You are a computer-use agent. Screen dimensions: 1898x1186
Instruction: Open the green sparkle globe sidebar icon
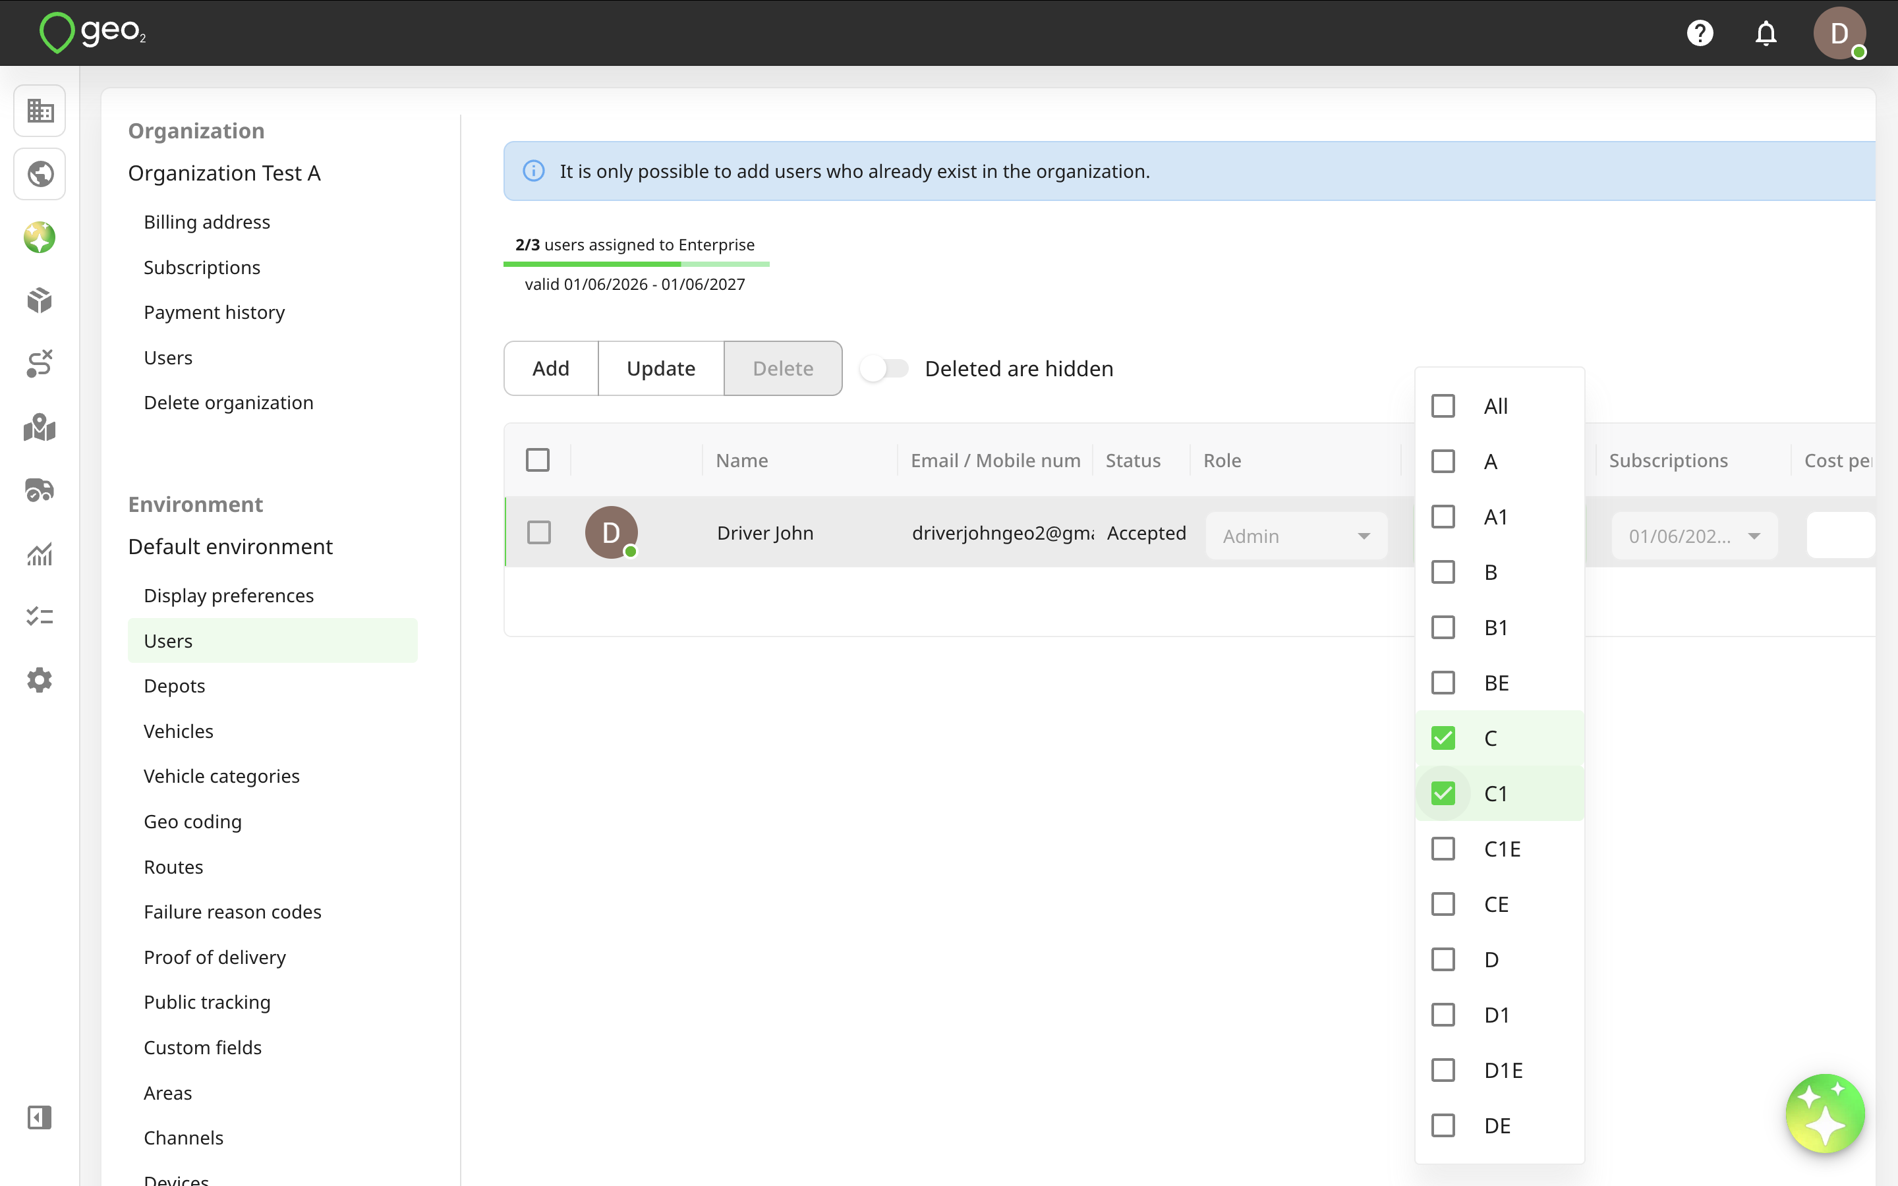point(40,237)
